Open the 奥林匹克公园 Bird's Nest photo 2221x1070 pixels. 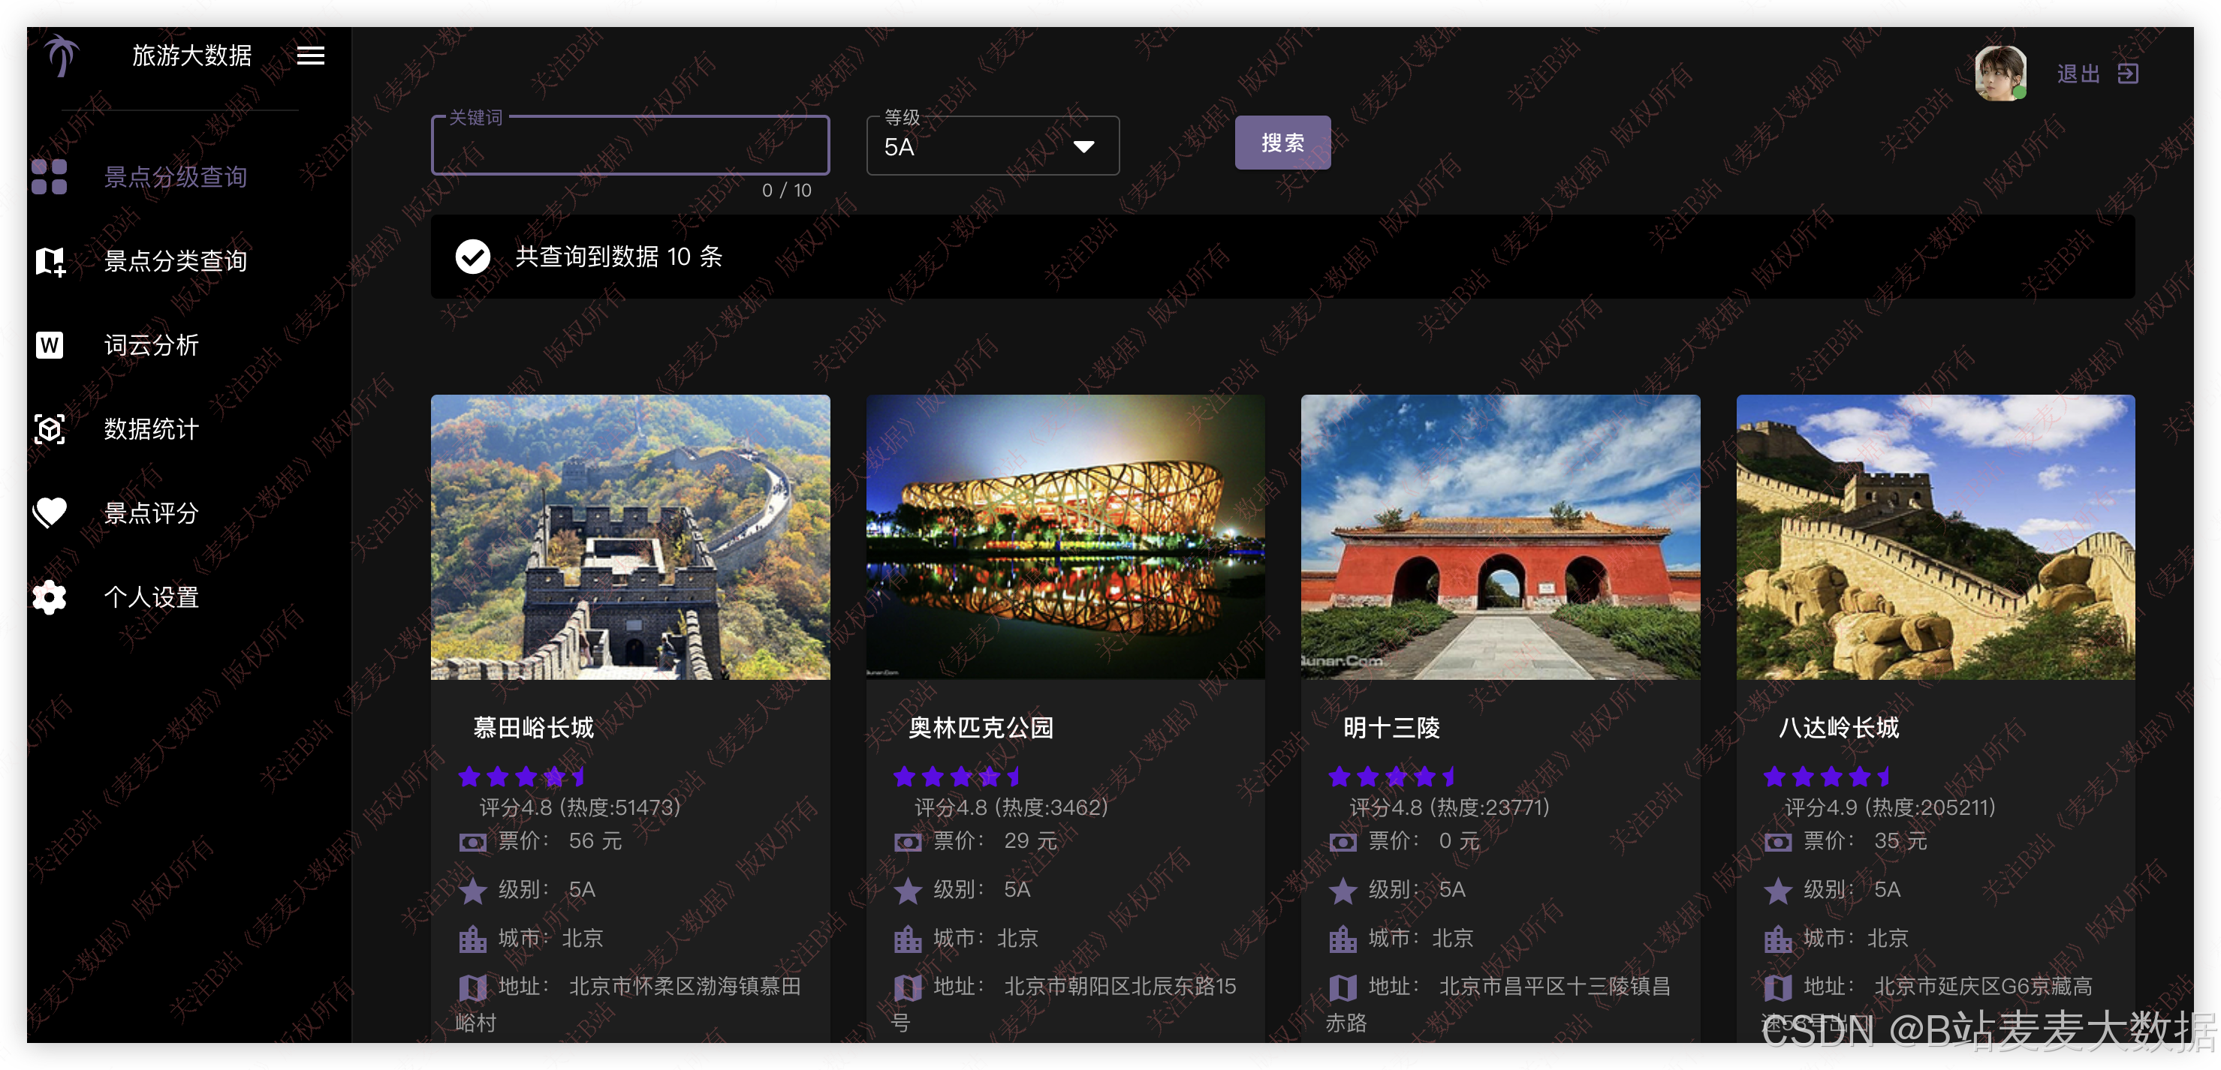click(x=1065, y=537)
